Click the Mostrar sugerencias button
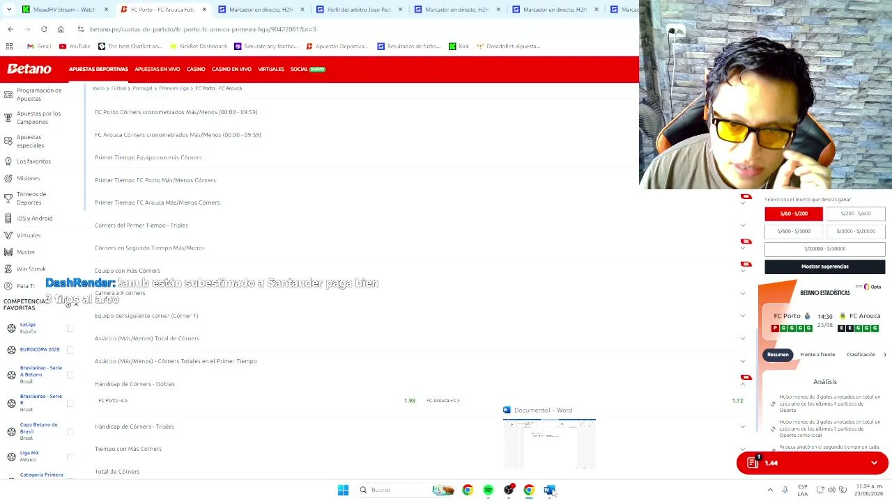Viewport: 892px width, 501px height. coord(825,267)
